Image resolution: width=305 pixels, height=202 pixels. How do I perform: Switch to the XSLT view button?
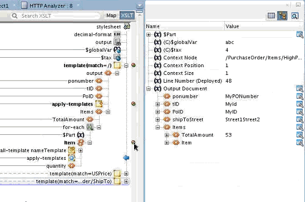pos(127,16)
